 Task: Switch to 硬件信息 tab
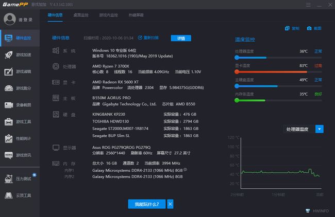[x=55, y=15]
